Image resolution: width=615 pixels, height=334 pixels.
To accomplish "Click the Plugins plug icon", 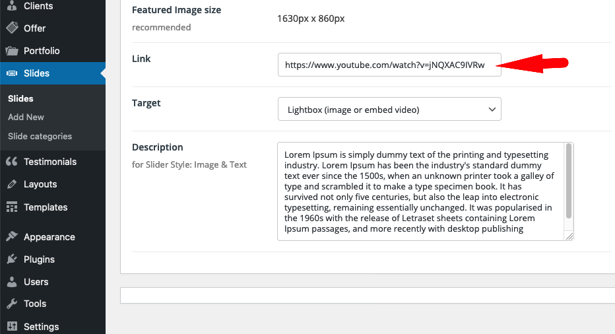I will click(x=12, y=259).
